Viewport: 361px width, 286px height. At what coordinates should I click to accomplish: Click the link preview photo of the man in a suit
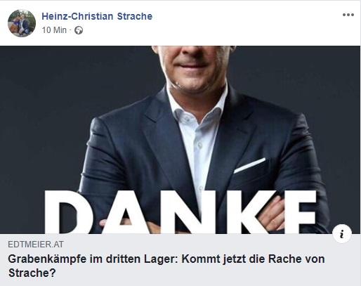click(180, 140)
